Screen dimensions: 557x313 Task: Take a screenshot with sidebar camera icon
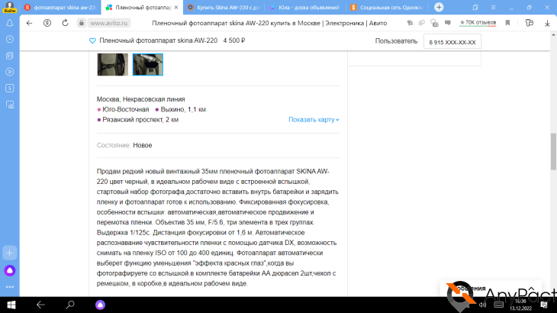(10, 105)
